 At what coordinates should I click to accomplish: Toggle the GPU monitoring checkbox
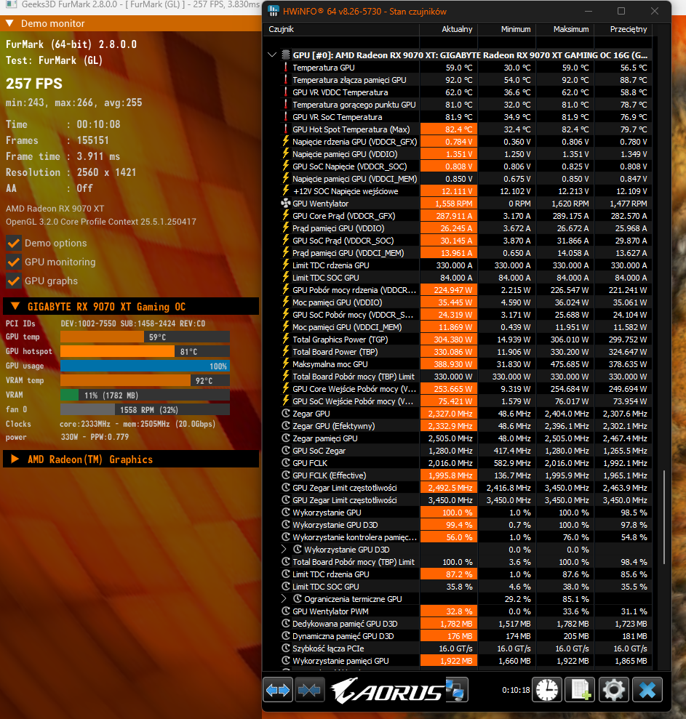coord(14,262)
